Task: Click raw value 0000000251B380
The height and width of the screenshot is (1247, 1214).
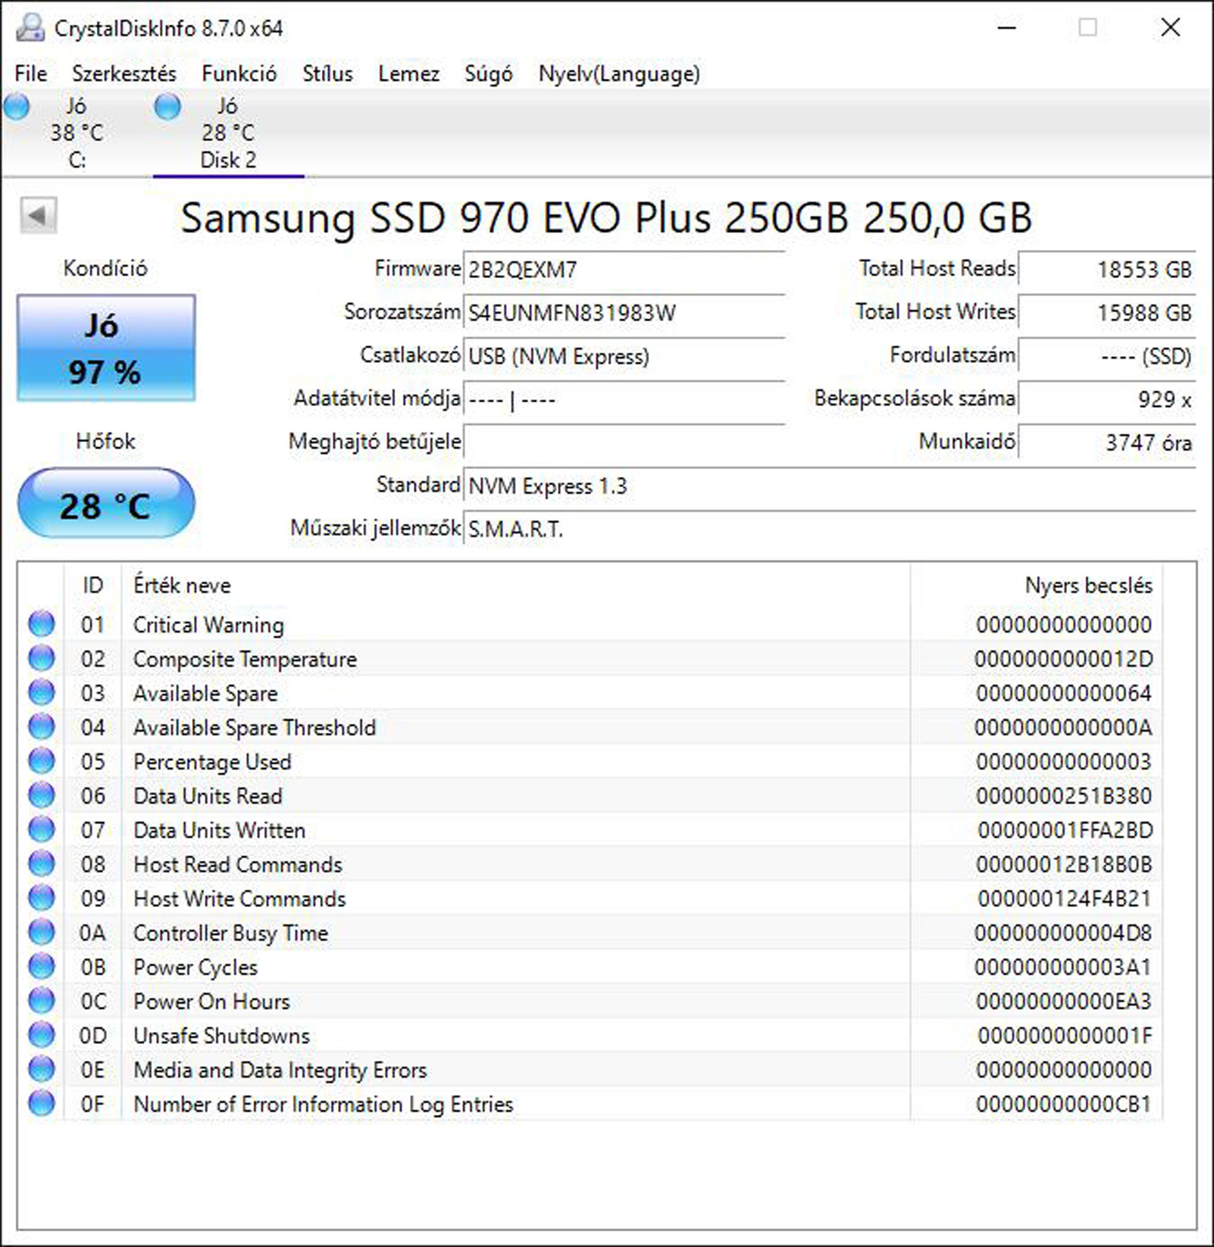Action: coord(1064,796)
